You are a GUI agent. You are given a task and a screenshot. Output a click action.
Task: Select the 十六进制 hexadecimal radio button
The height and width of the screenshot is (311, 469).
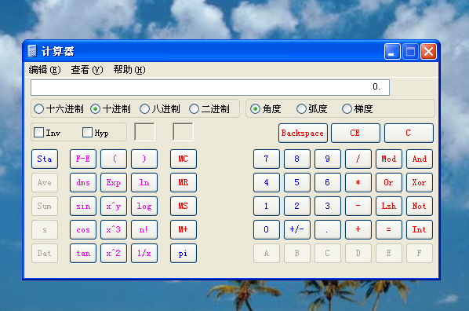point(39,108)
